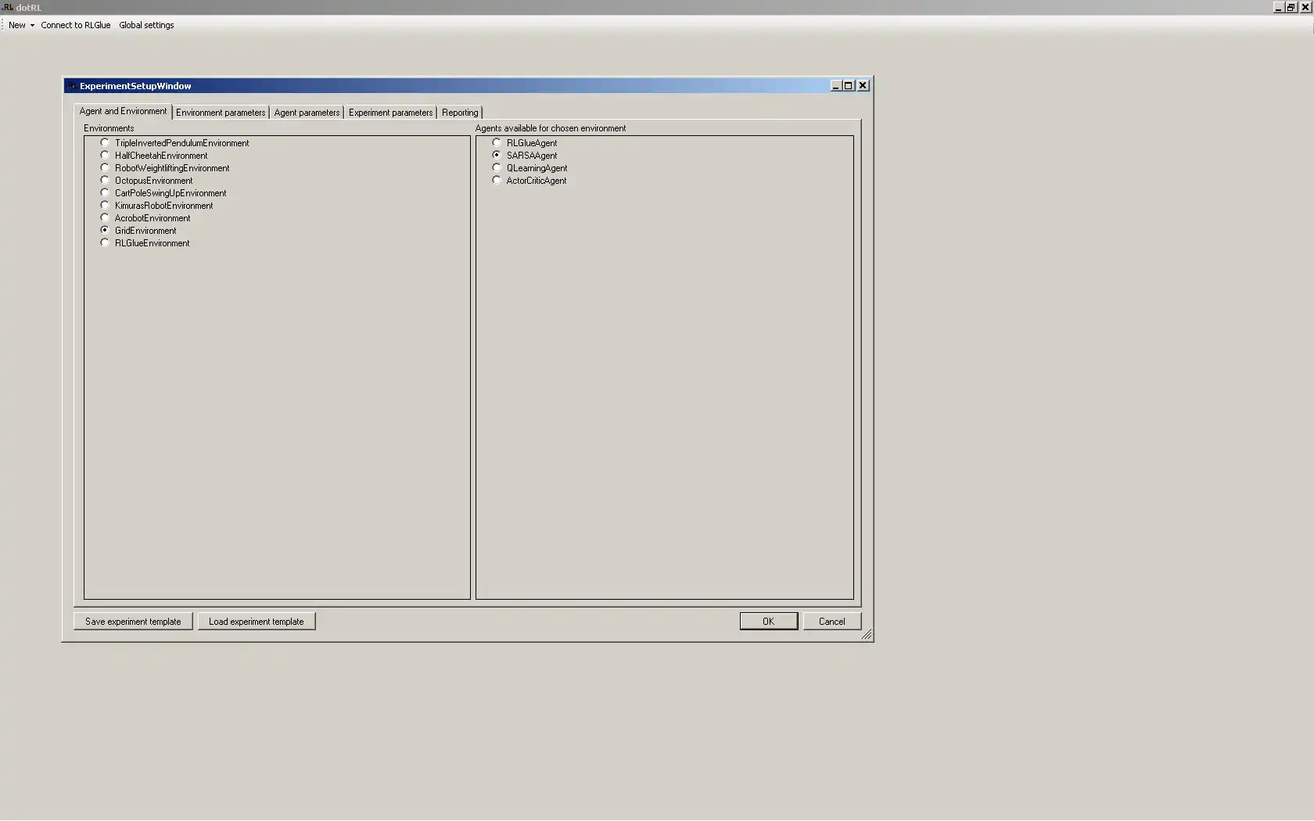Click the toolbar grip handle beside New

[x=3, y=25]
